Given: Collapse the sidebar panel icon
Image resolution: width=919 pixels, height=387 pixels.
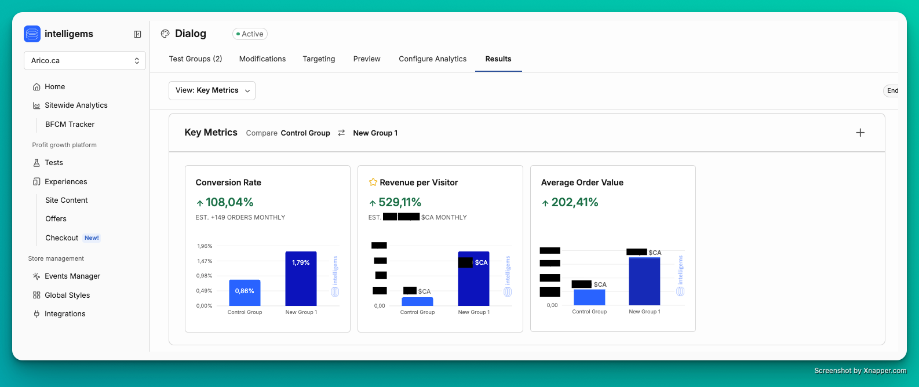Looking at the screenshot, I should (137, 34).
